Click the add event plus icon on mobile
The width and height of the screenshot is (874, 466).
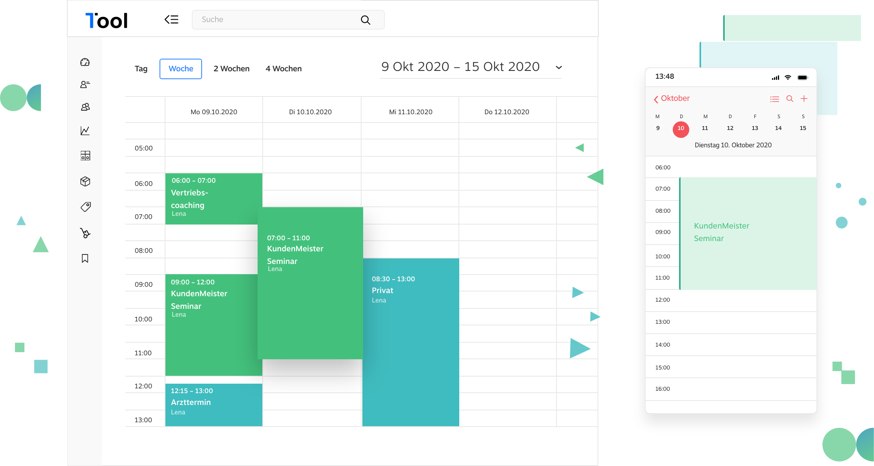pos(804,98)
